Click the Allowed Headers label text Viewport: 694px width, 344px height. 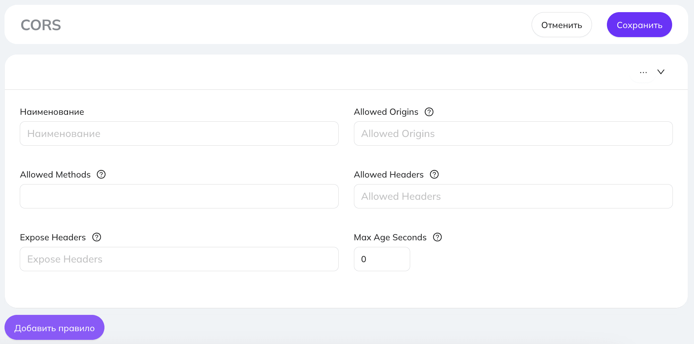(x=389, y=174)
